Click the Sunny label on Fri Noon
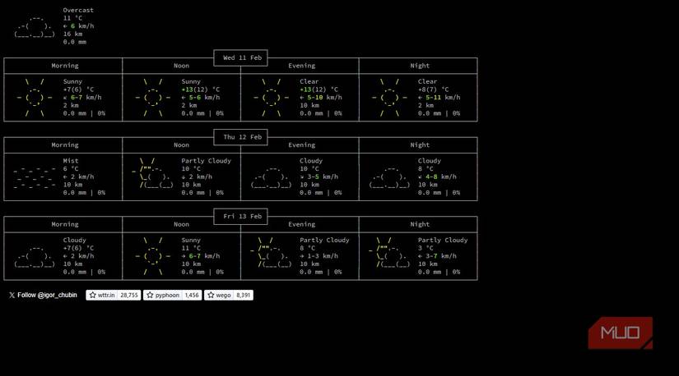Image resolution: width=679 pixels, height=376 pixels. 191,241
